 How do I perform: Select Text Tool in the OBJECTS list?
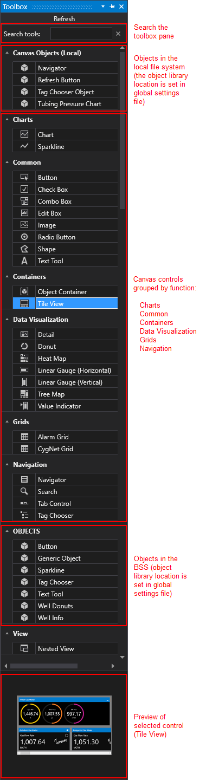[x=65, y=594]
